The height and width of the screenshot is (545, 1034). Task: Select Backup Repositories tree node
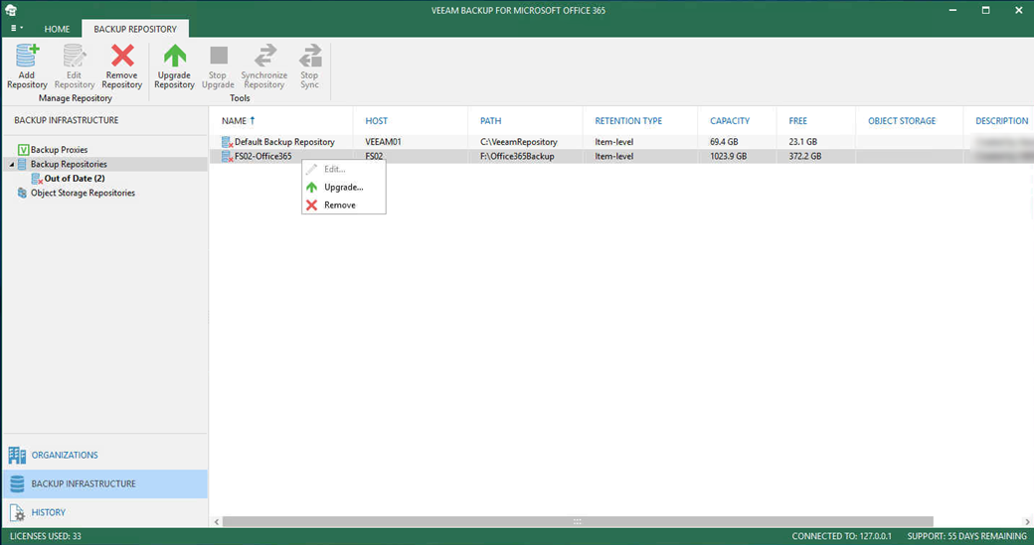69,164
